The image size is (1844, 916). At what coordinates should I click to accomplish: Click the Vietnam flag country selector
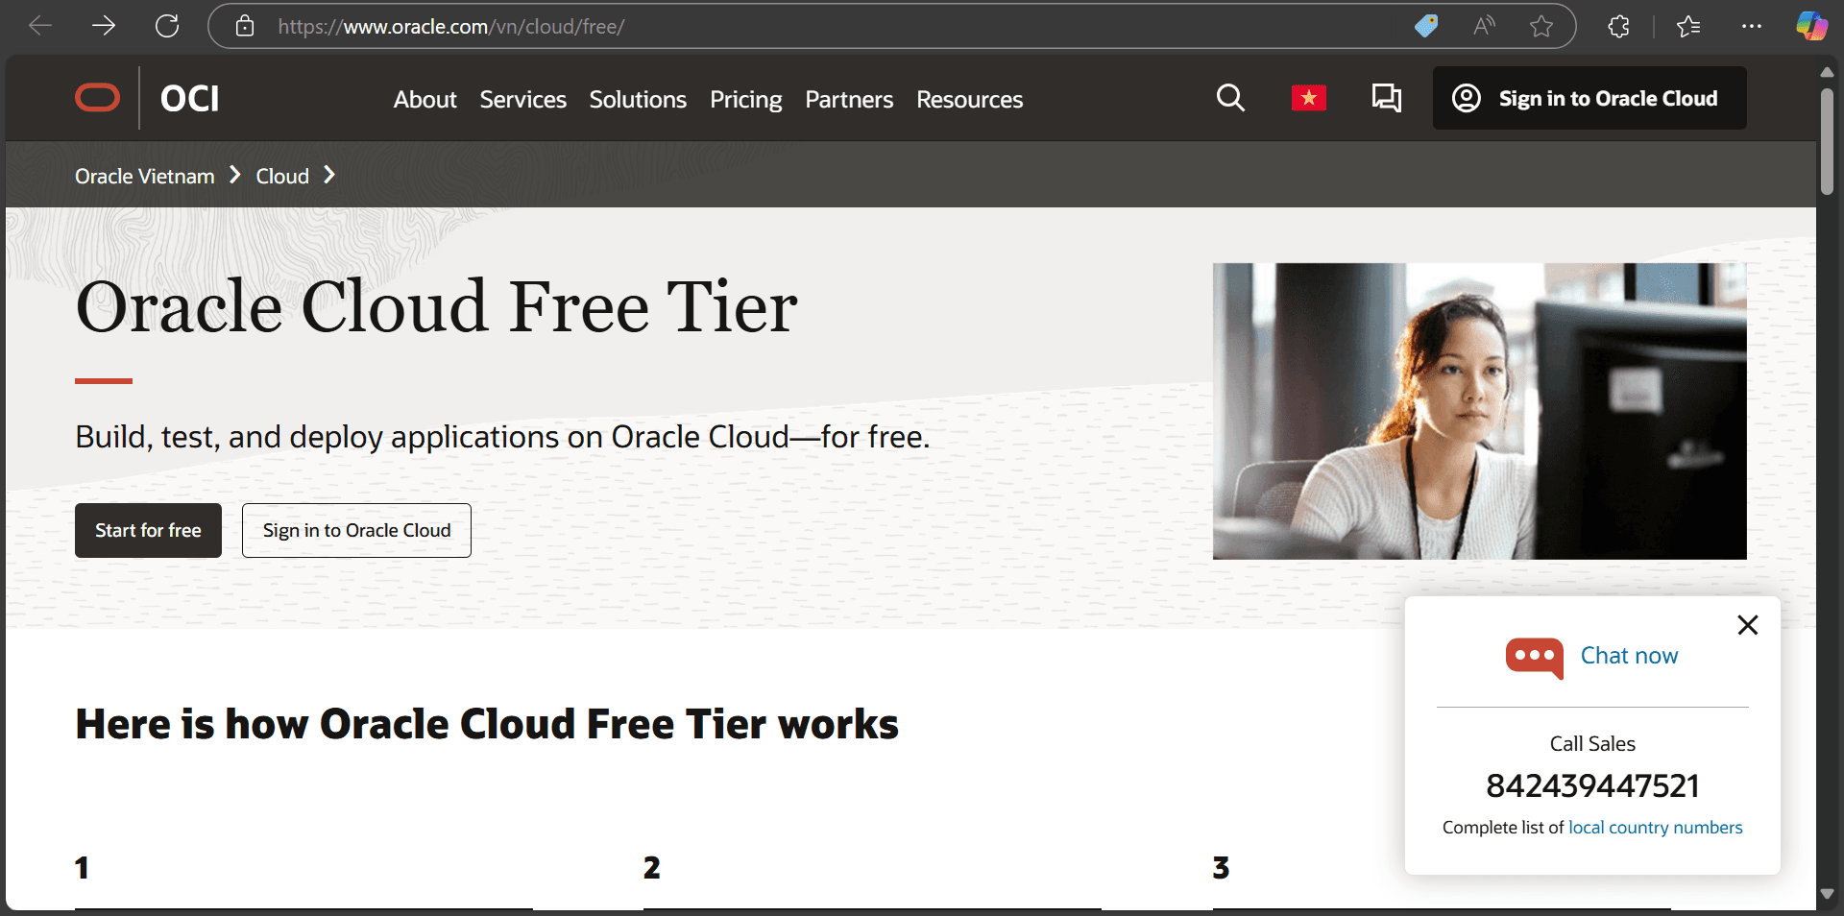pos(1309,98)
